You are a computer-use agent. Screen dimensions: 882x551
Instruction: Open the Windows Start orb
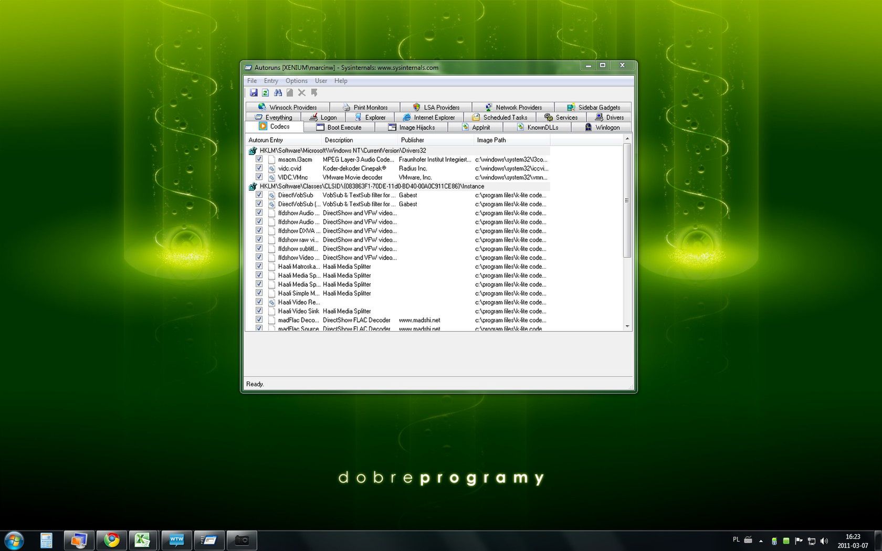[14, 541]
